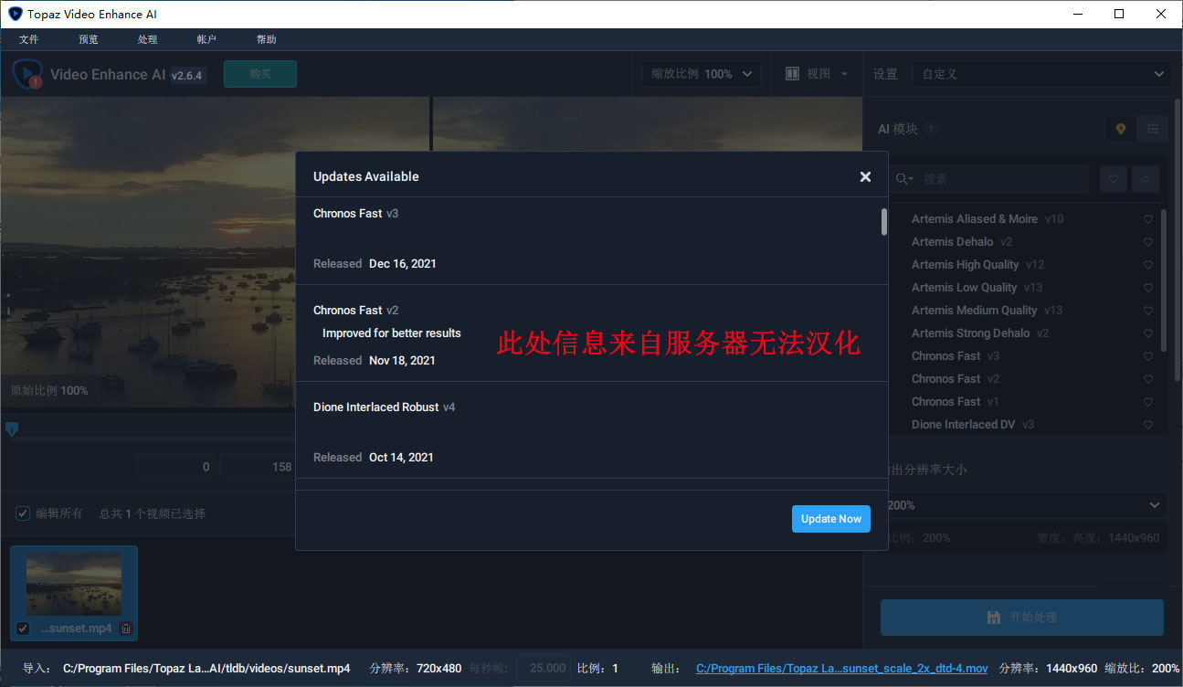This screenshot has height=687, width=1183.
Task: Close the Updates Available dialog
Action: [x=865, y=176]
